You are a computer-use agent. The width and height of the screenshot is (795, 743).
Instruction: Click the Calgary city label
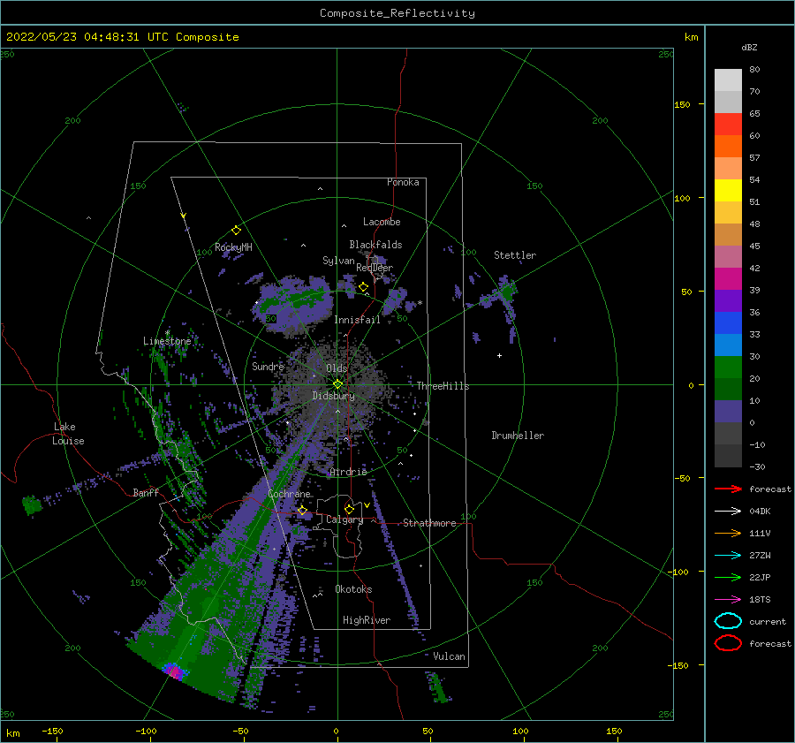click(344, 519)
